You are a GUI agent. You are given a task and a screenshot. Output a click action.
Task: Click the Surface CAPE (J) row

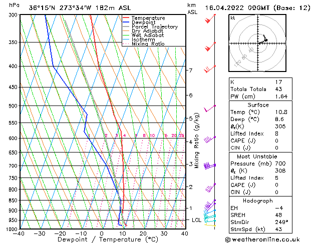[x=260, y=140]
